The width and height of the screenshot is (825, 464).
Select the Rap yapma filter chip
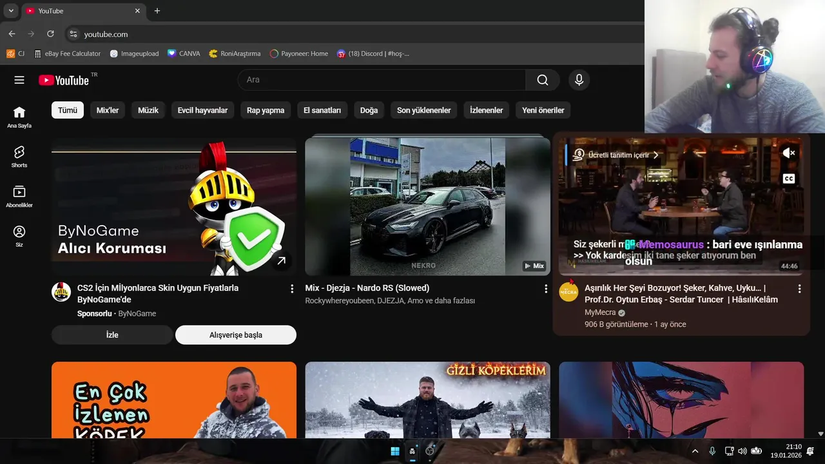[x=266, y=110]
